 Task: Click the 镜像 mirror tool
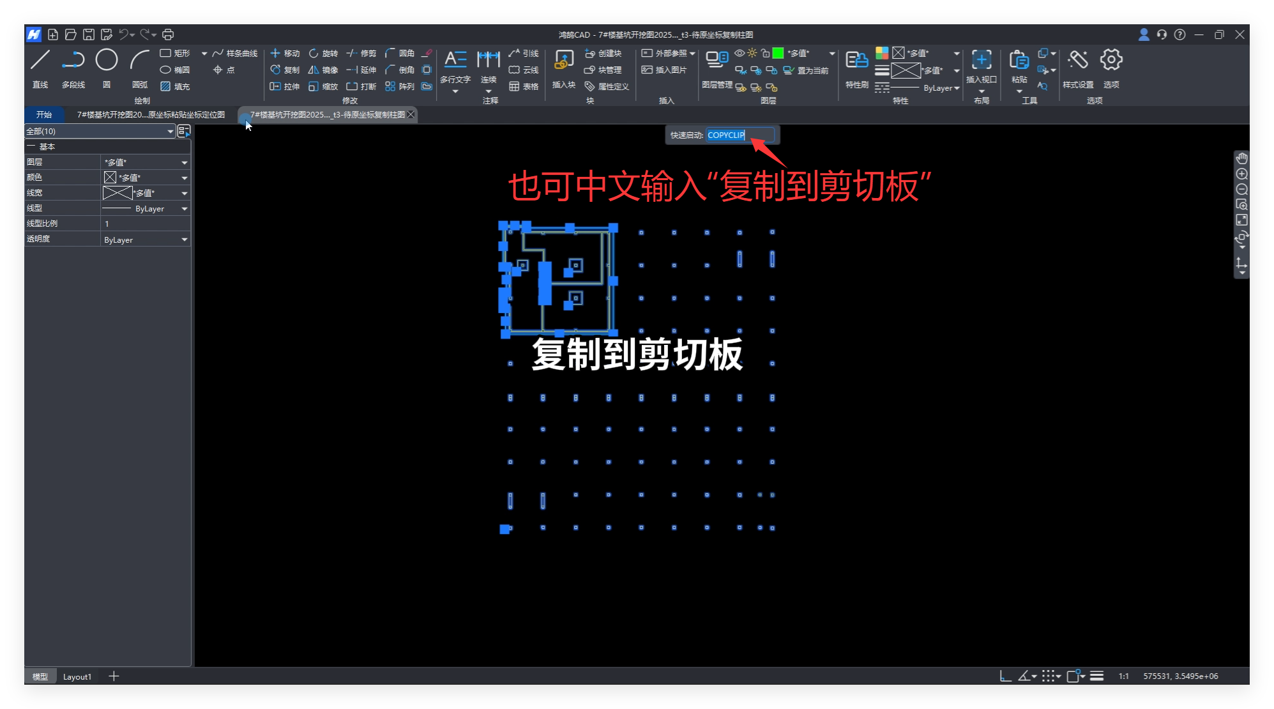click(323, 70)
